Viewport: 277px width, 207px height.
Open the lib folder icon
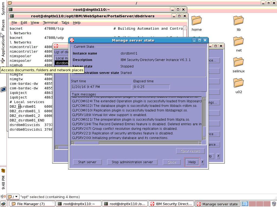pyautogui.click(x=238, y=21)
